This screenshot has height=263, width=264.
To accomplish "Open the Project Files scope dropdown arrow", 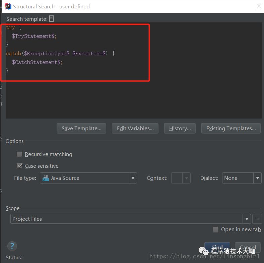I will pos(247,219).
